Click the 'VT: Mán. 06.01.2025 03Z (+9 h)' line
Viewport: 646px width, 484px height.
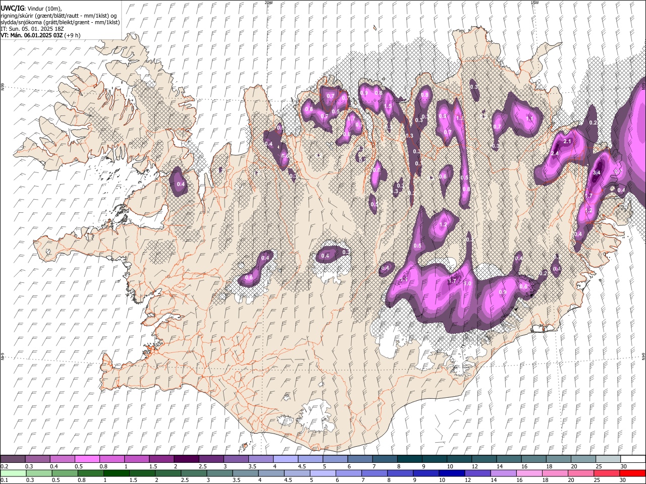pos(39,35)
